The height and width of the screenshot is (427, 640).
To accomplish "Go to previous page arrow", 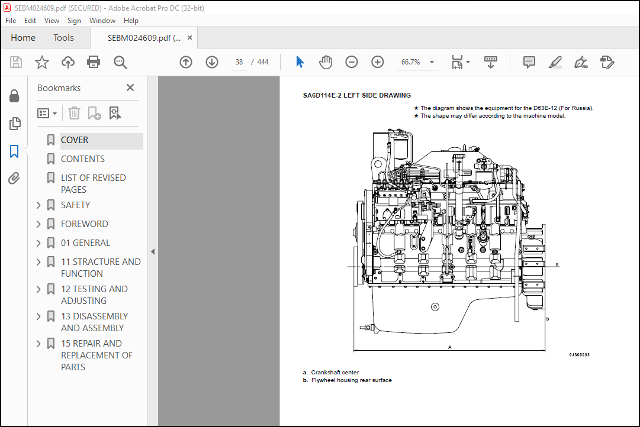I will [186, 62].
